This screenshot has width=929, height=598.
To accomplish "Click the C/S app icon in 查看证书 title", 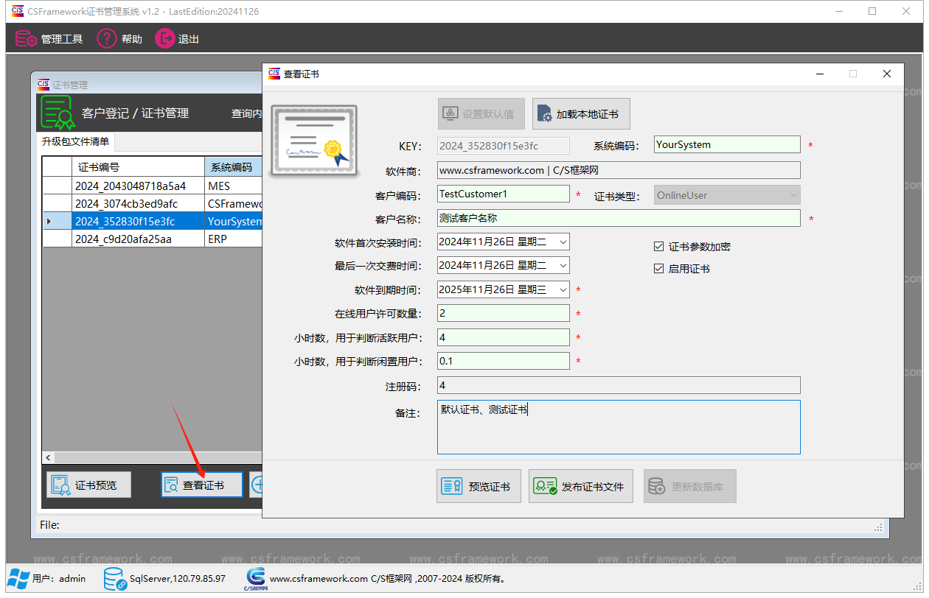I will click(274, 74).
